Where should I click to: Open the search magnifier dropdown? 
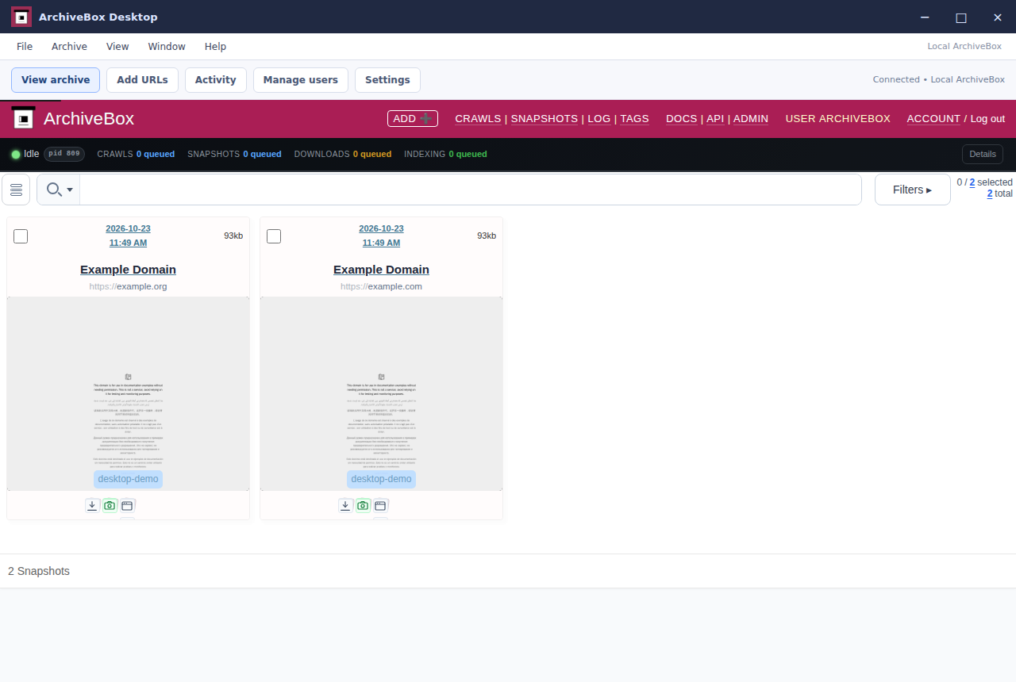pos(59,190)
